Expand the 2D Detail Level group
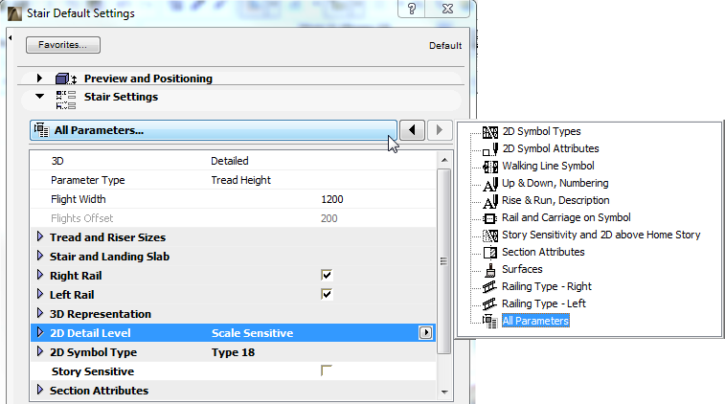 (40, 332)
